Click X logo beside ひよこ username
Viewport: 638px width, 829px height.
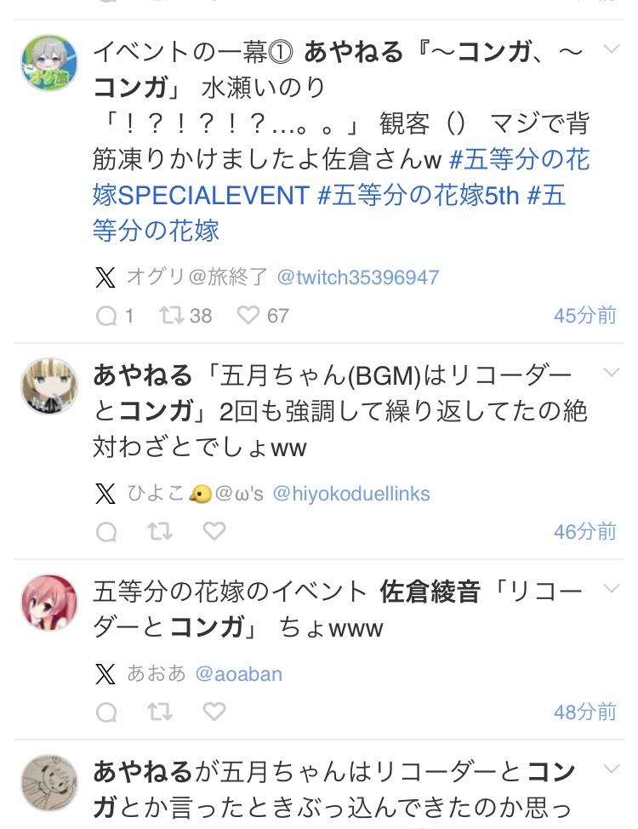tap(105, 494)
